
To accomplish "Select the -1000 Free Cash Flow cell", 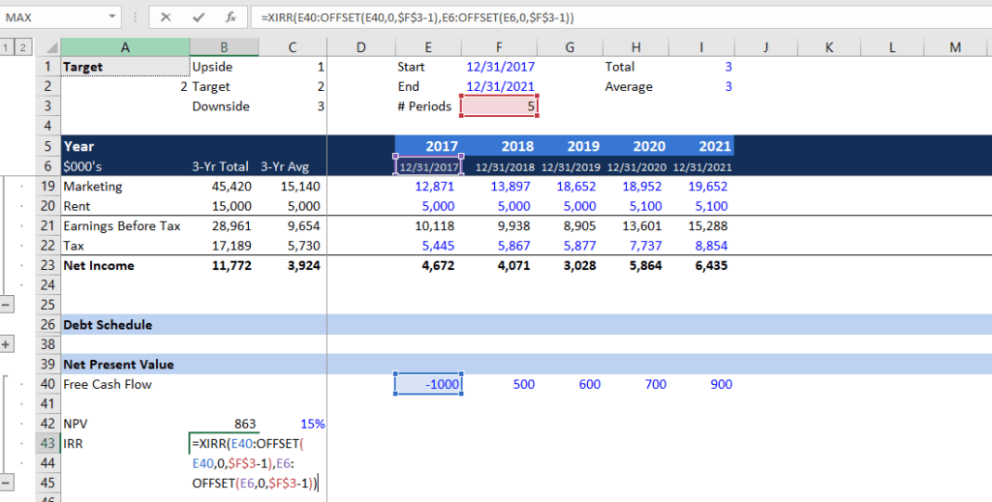I will (427, 384).
